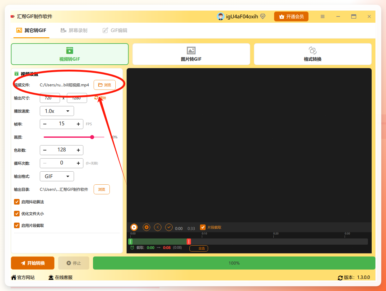Select the 格式转换 mode card
Viewport: 386px width, 291px height.
[313, 54]
